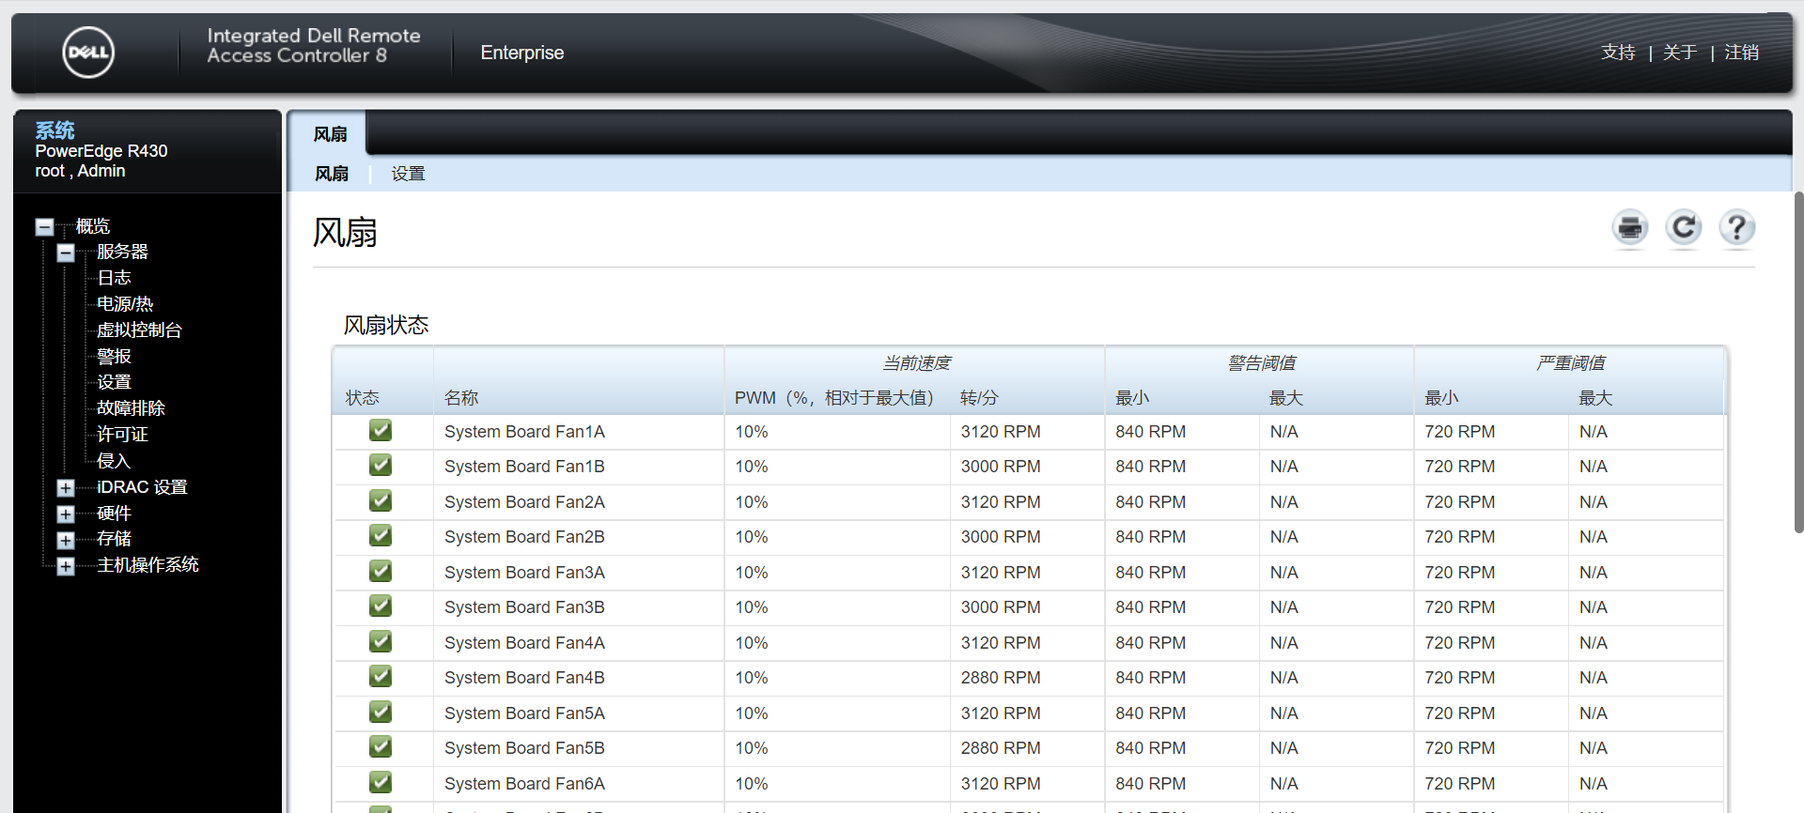Screen dimensions: 1804x813
Task: Open the 支持 link
Action: click(1618, 53)
